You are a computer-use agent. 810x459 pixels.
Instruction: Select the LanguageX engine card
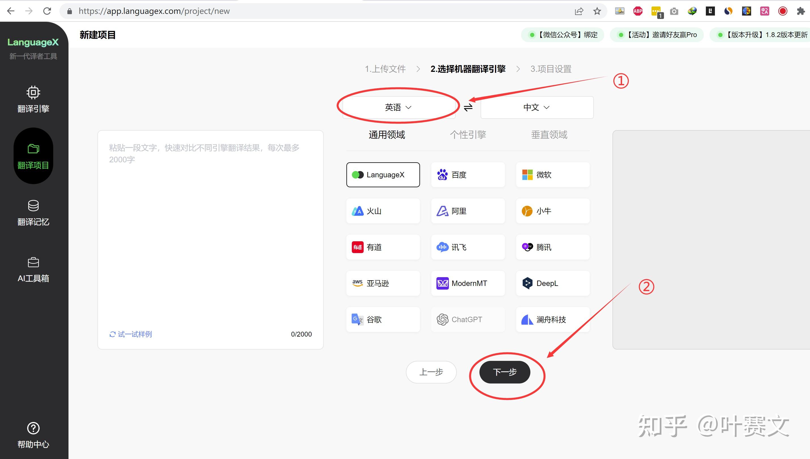(383, 175)
